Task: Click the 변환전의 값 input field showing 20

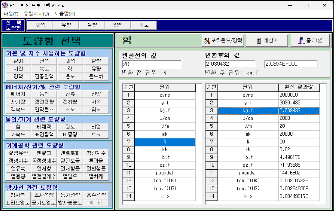Action: (x=151, y=64)
